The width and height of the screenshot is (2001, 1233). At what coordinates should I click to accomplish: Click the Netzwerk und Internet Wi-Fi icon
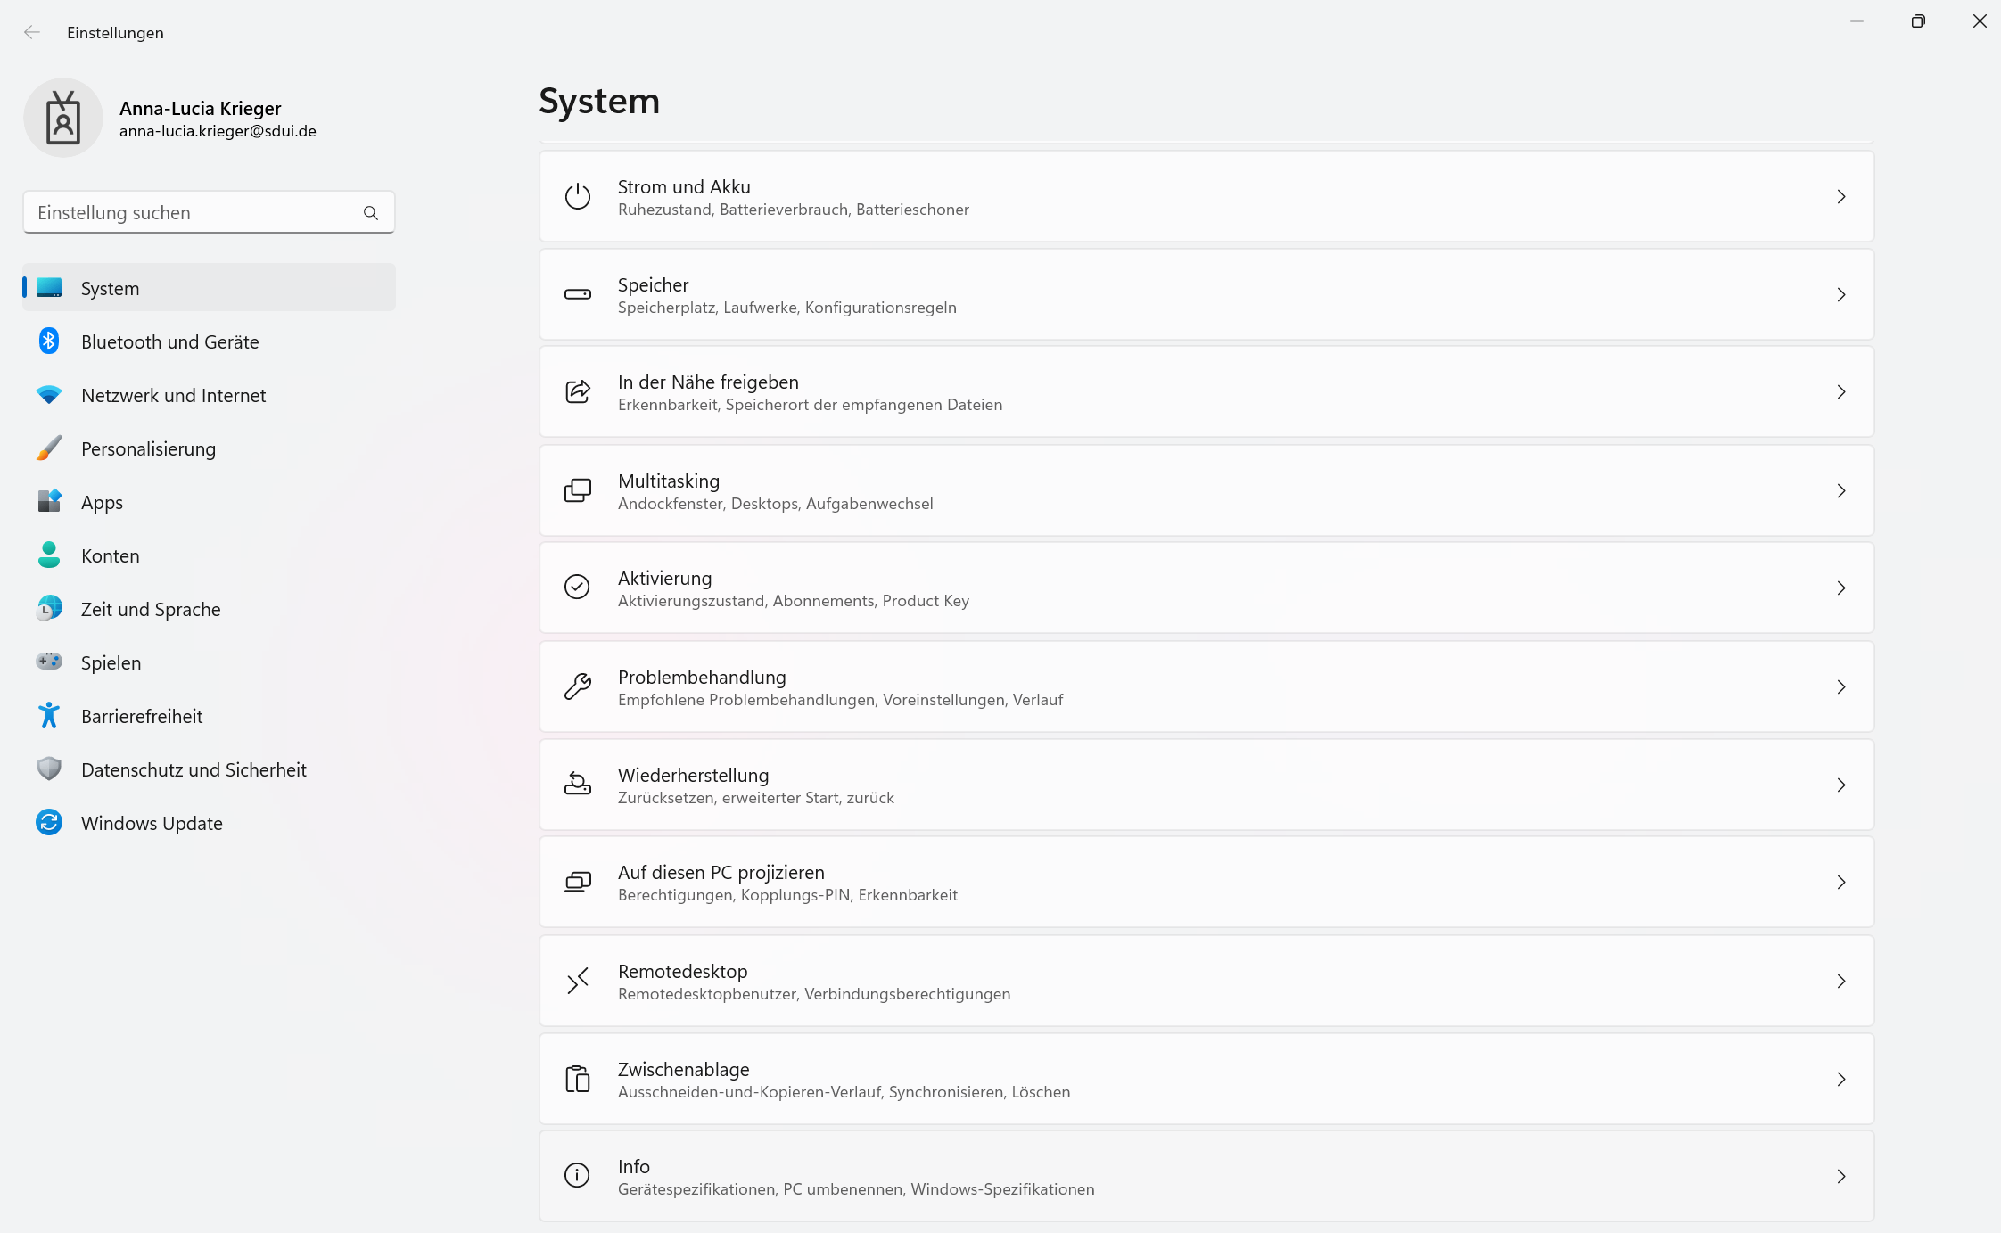49,395
